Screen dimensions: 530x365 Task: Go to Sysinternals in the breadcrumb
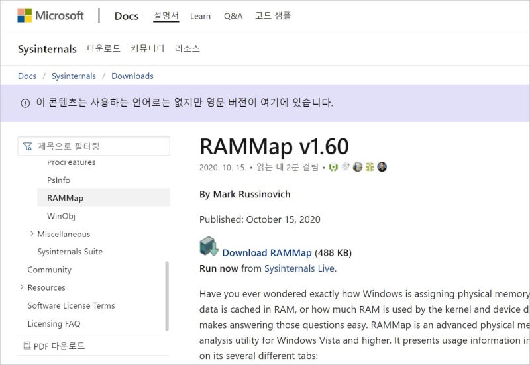point(74,76)
